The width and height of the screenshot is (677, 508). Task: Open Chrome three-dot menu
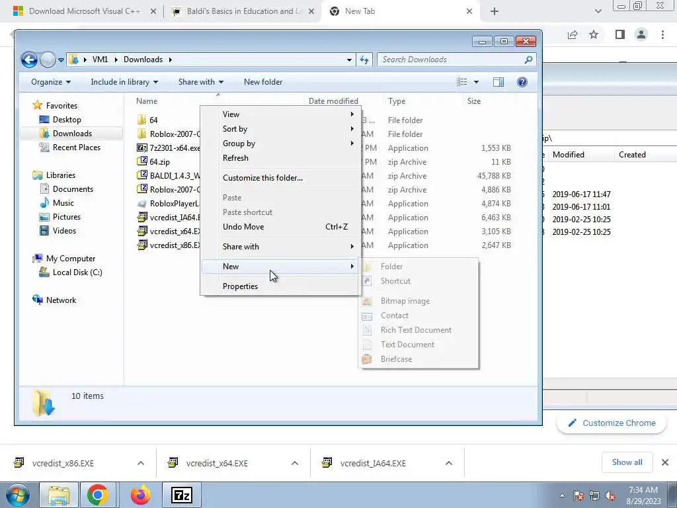(662, 34)
